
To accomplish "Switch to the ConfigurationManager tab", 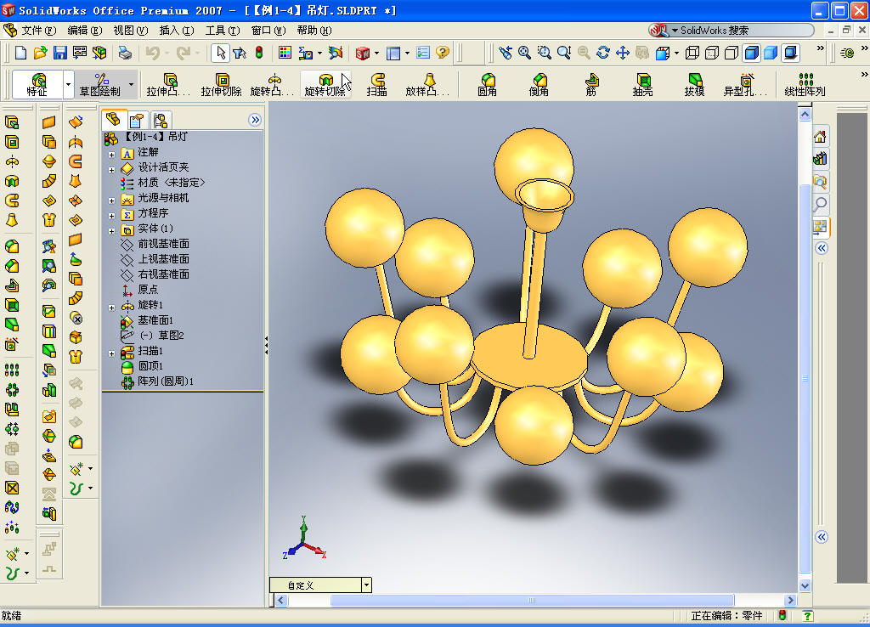I will pos(161,120).
